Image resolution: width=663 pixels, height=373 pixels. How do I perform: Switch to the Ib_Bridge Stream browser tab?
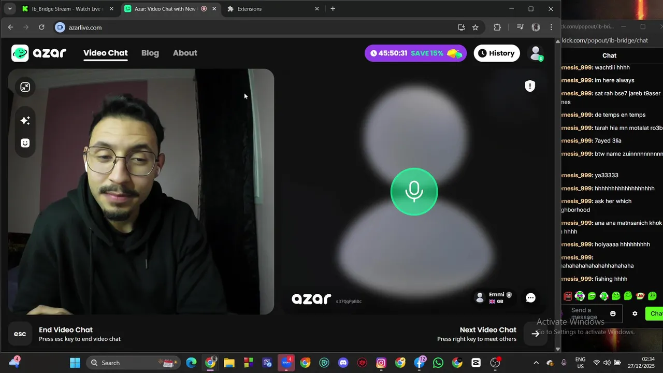click(67, 9)
